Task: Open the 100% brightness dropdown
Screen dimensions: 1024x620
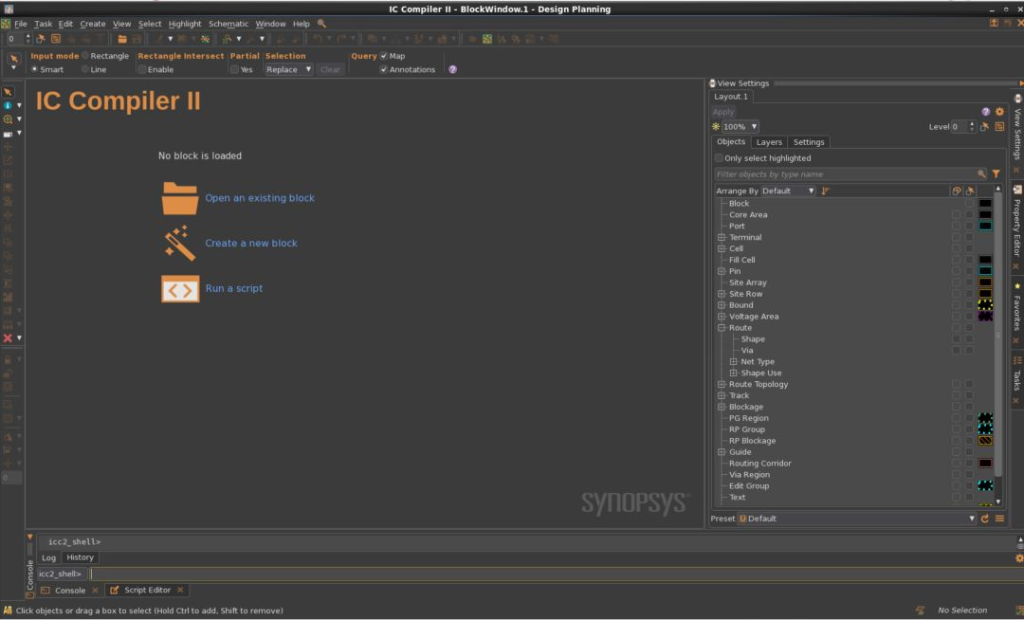Action: tap(740, 127)
